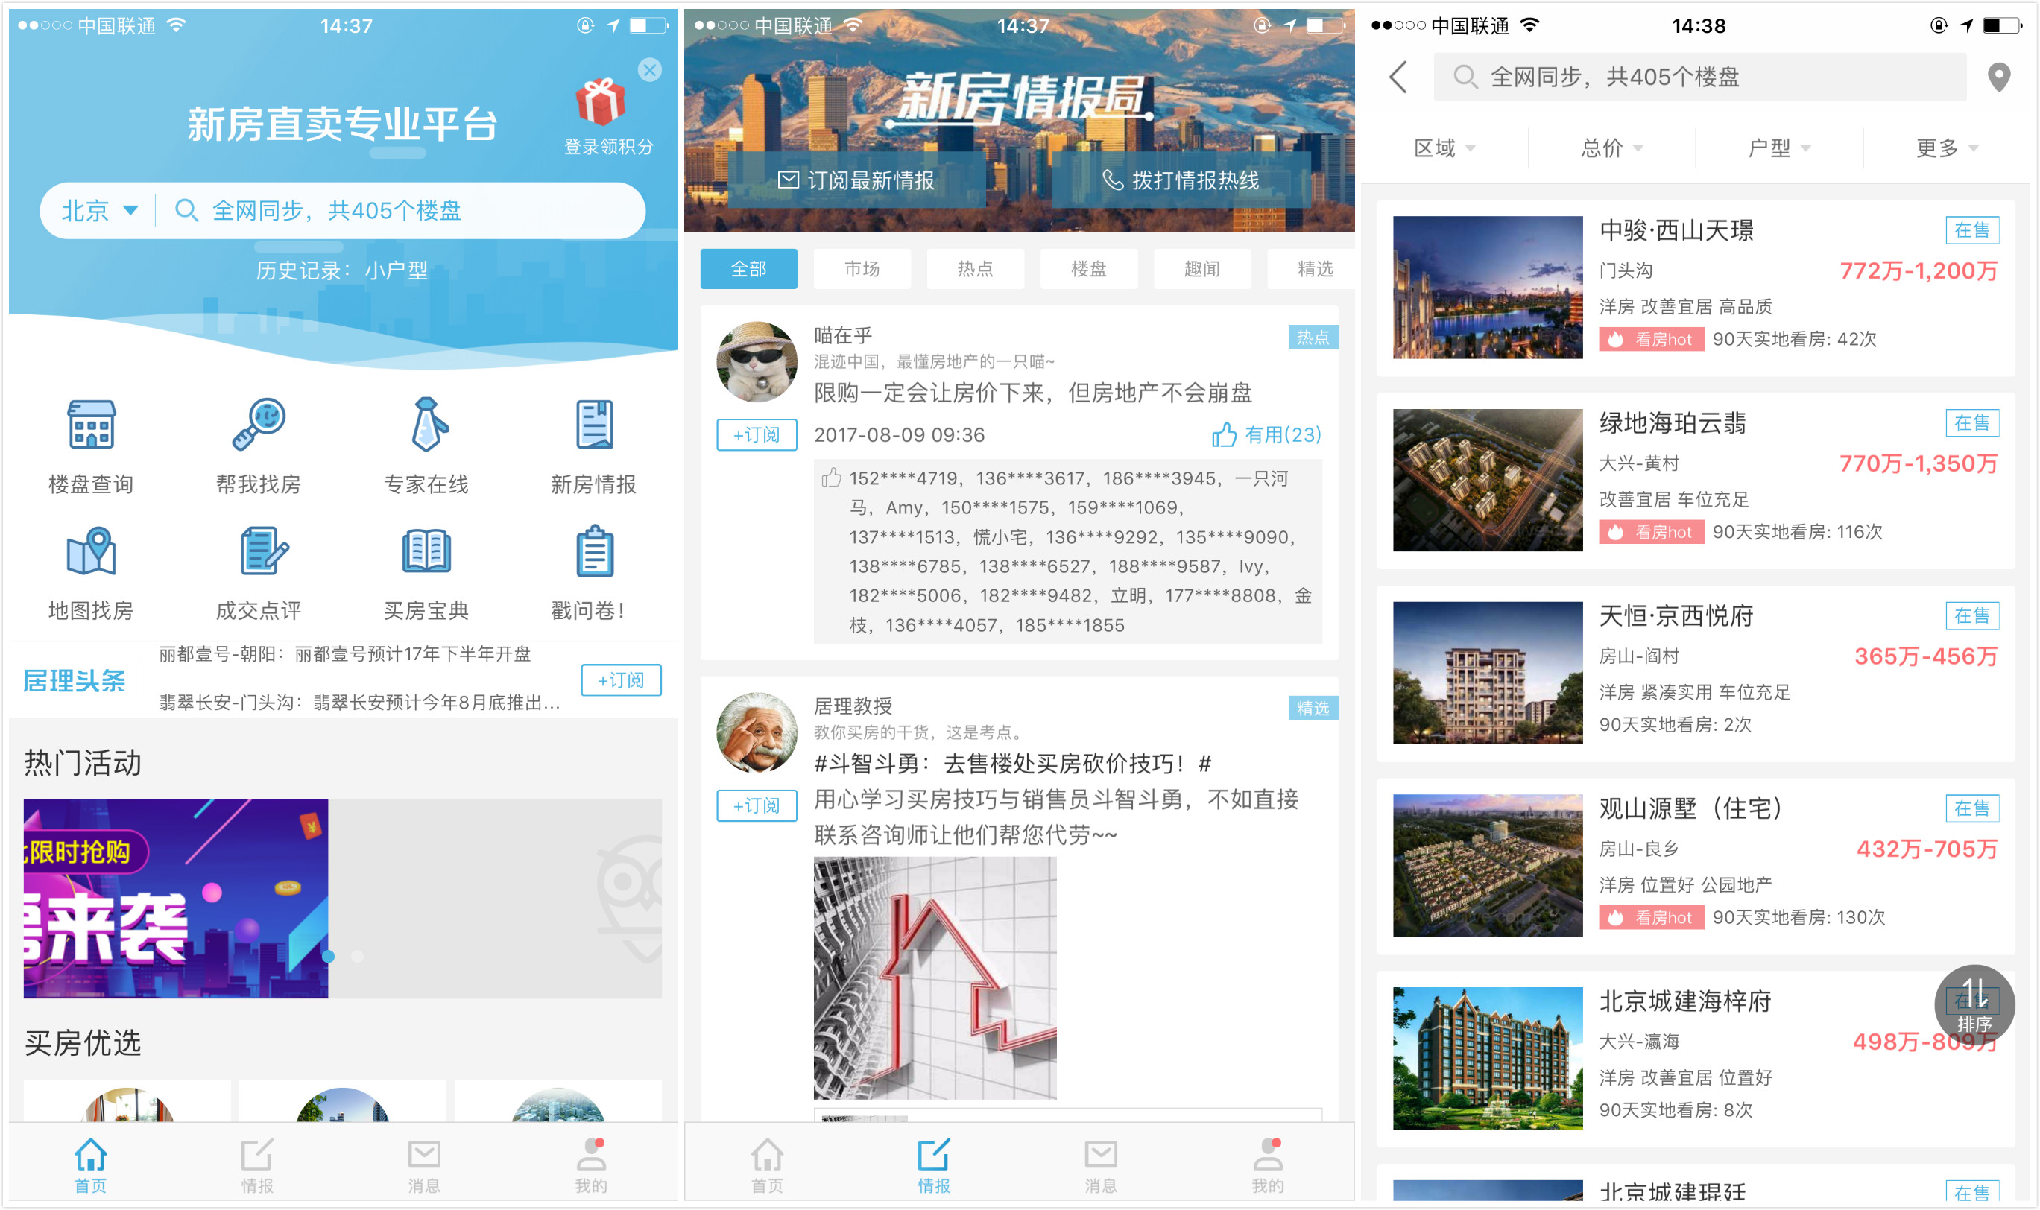The image size is (2040, 1210).
Task: Tap the map location pin icon
Action: tap(1998, 77)
